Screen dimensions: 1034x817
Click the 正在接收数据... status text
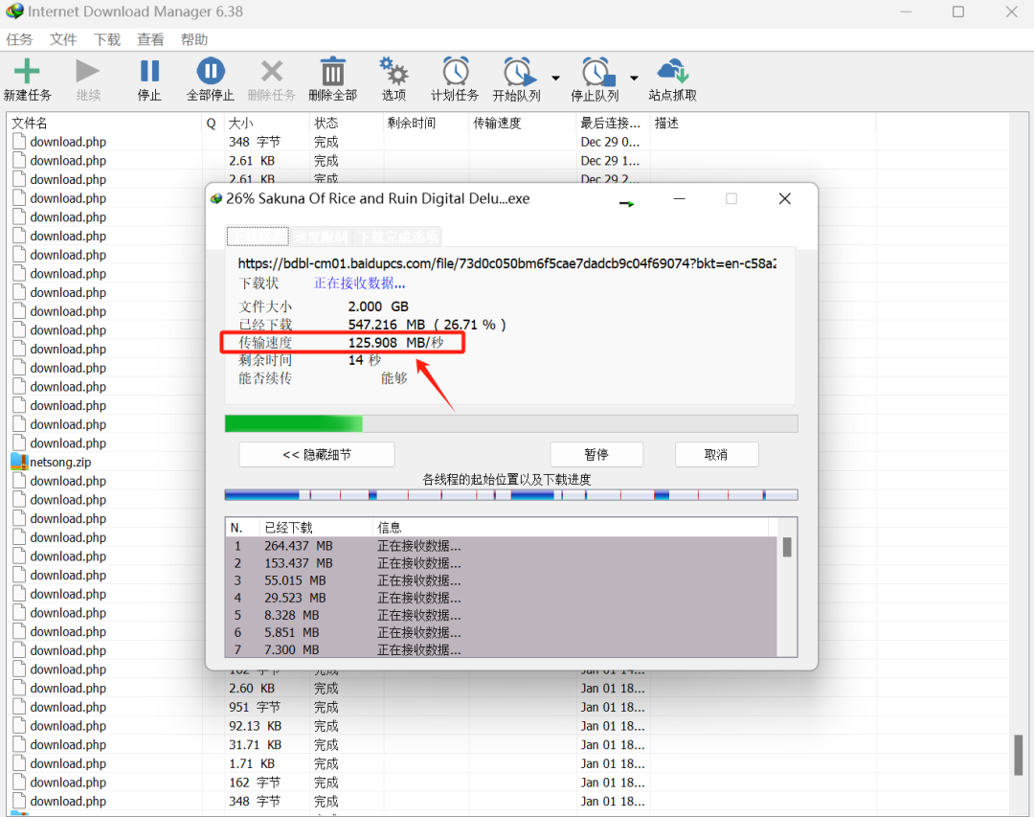click(x=359, y=284)
